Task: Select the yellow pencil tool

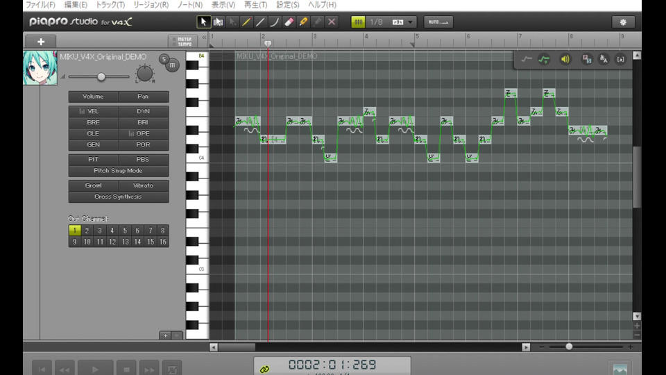Action: [x=246, y=22]
